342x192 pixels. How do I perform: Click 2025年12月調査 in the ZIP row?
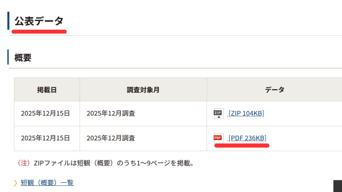[x=111, y=113]
